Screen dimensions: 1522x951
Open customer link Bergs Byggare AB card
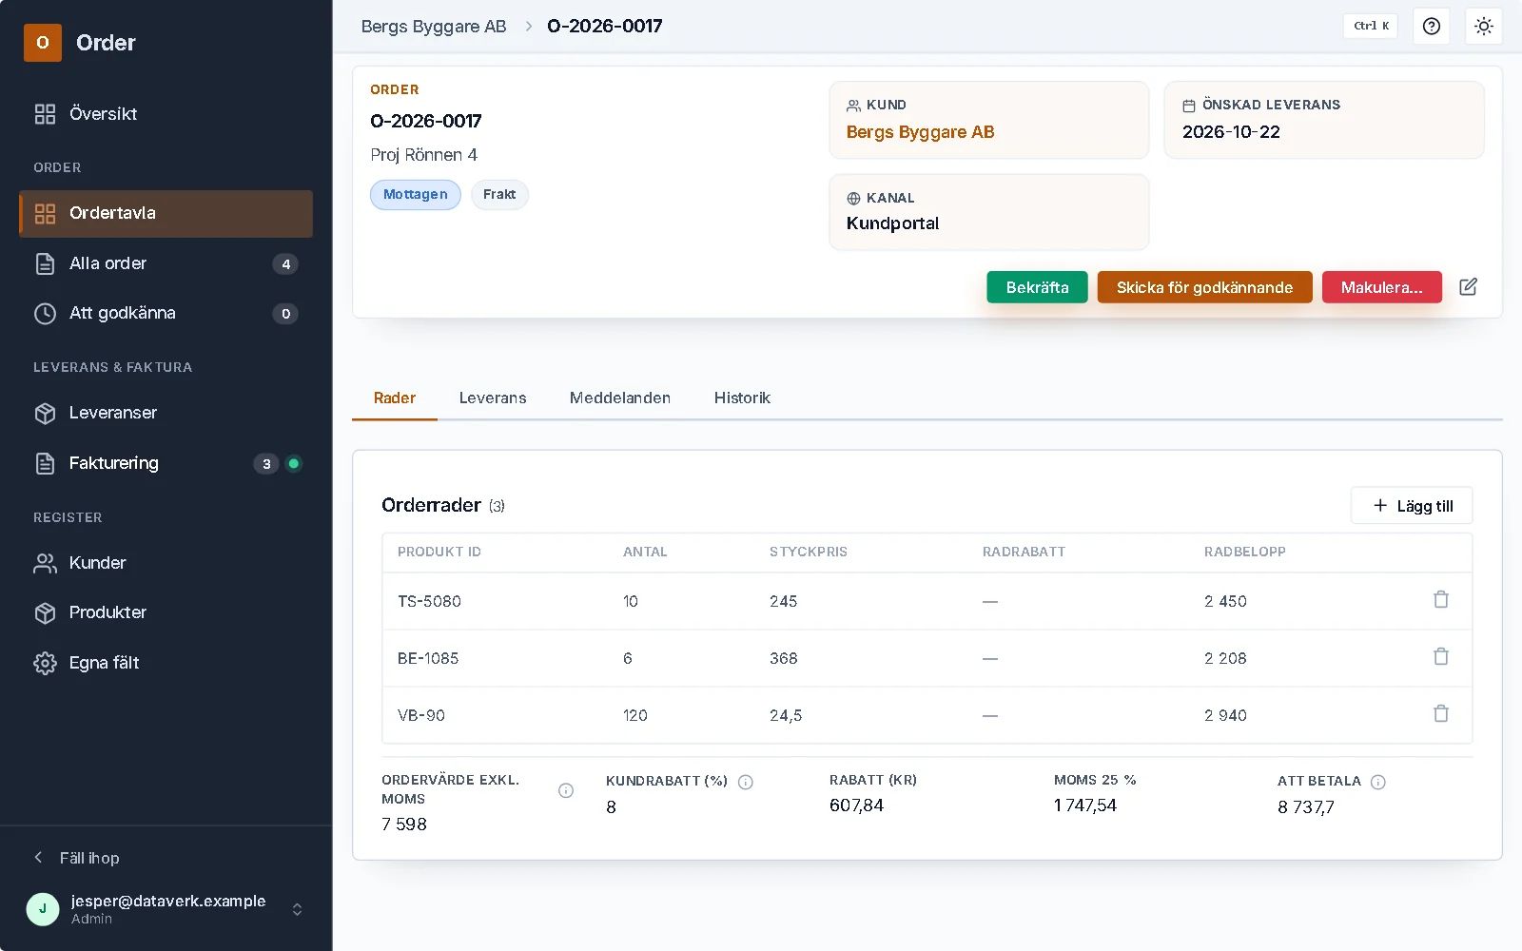pyautogui.click(x=920, y=132)
